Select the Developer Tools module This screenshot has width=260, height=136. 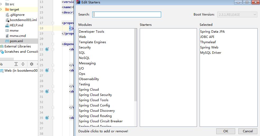click(92, 32)
